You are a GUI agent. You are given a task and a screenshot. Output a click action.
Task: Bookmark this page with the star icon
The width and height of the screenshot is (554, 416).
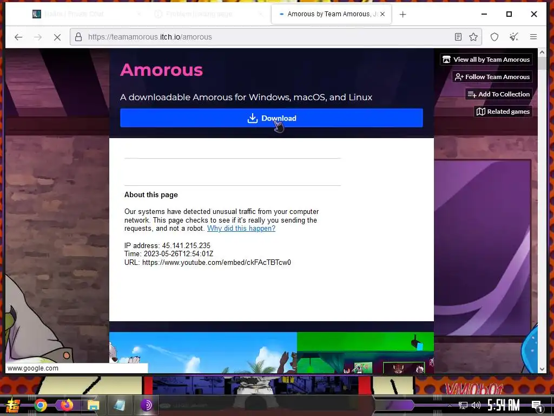[x=473, y=37]
